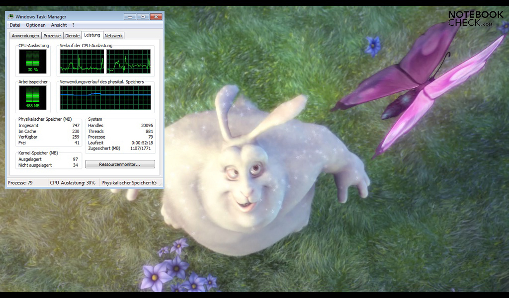The image size is (509, 298).
Task: Click the Insgesamt value 747
Action: point(76,126)
